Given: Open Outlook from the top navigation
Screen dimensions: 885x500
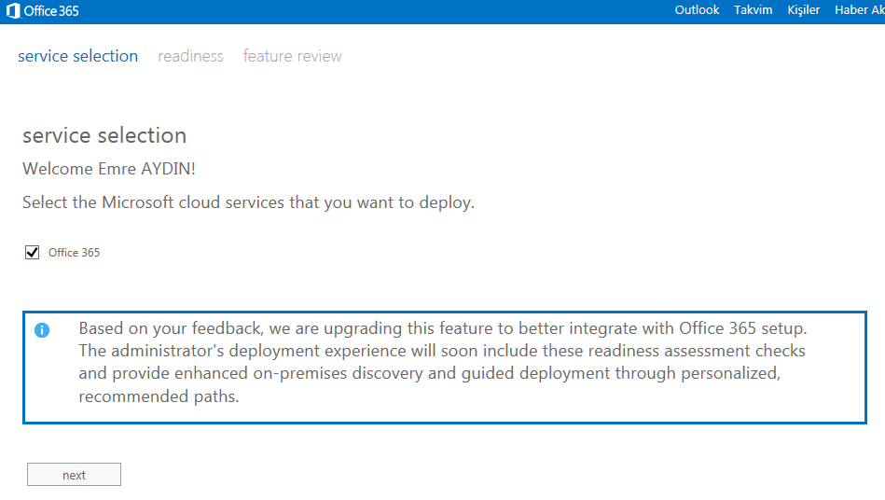Looking at the screenshot, I should pyautogui.click(x=697, y=10).
